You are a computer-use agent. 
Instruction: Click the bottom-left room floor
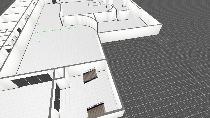(x=24, y=102)
